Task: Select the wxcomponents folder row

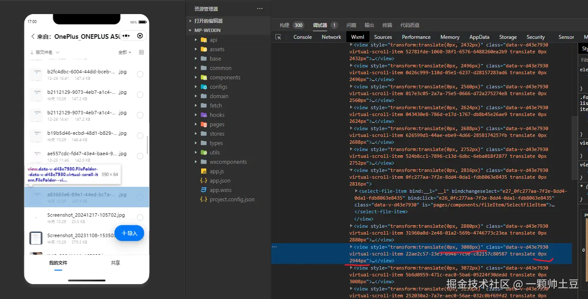Action: point(228,162)
